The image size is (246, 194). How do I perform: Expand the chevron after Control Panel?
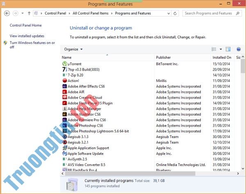(x=69, y=14)
